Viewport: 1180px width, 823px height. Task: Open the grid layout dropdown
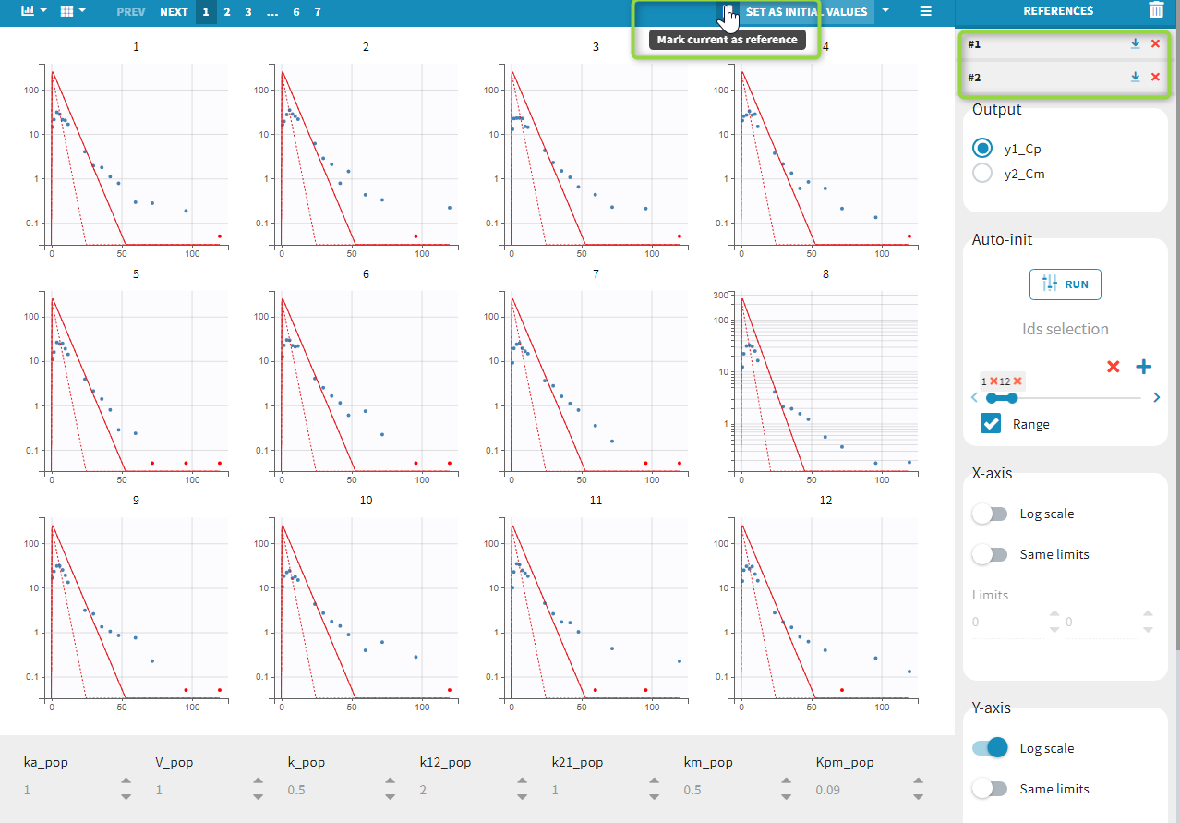point(72,12)
